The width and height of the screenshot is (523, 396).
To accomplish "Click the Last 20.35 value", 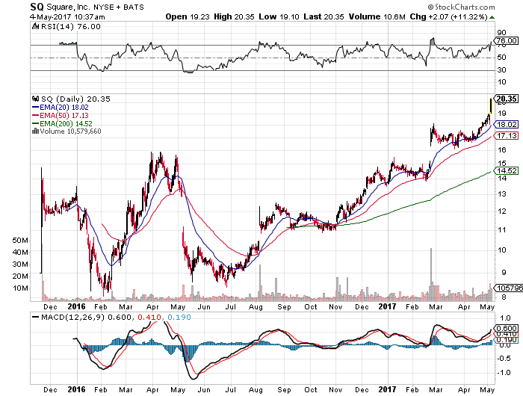I will click(324, 16).
